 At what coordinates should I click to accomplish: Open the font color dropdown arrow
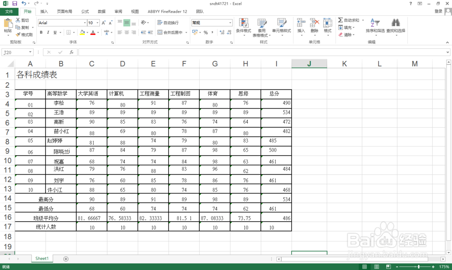point(98,32)
